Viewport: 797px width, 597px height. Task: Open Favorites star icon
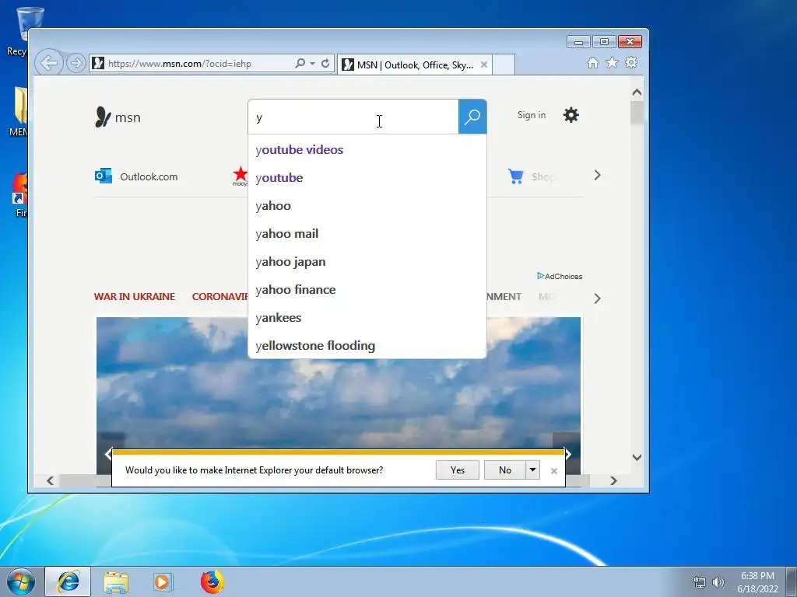point(612,62)
